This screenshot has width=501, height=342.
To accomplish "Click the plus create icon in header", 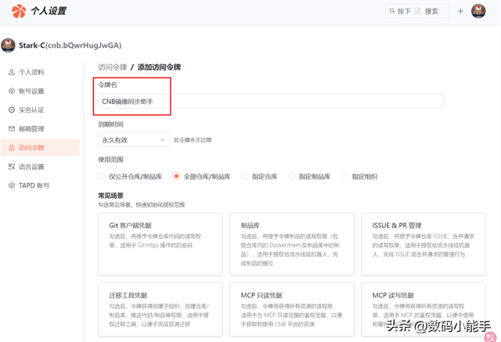I will (x=460, y=11).
